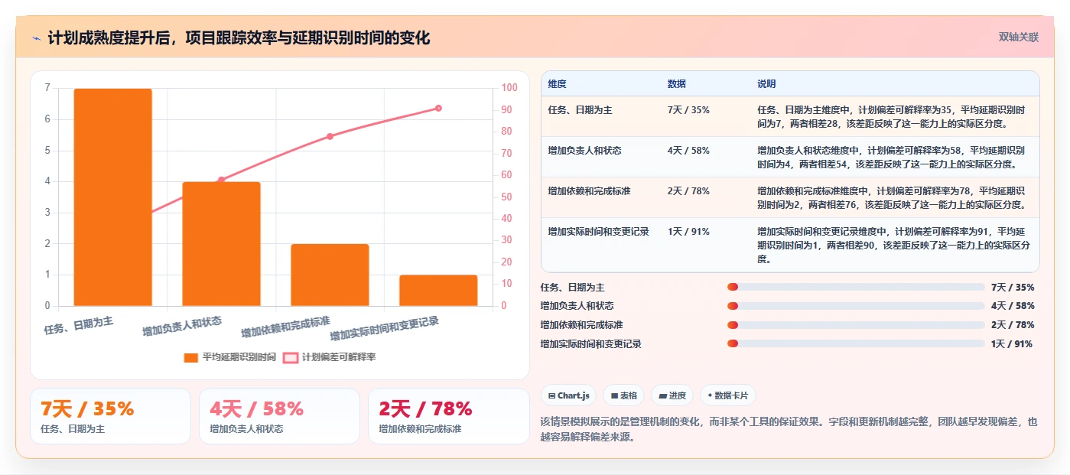Toggle the 平均延期识别时间 legend entry
The image size is (1070, 475).
(230, 357)
